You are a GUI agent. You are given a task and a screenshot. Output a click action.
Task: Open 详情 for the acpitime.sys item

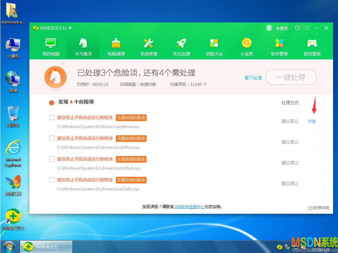(x=312, y=121)
